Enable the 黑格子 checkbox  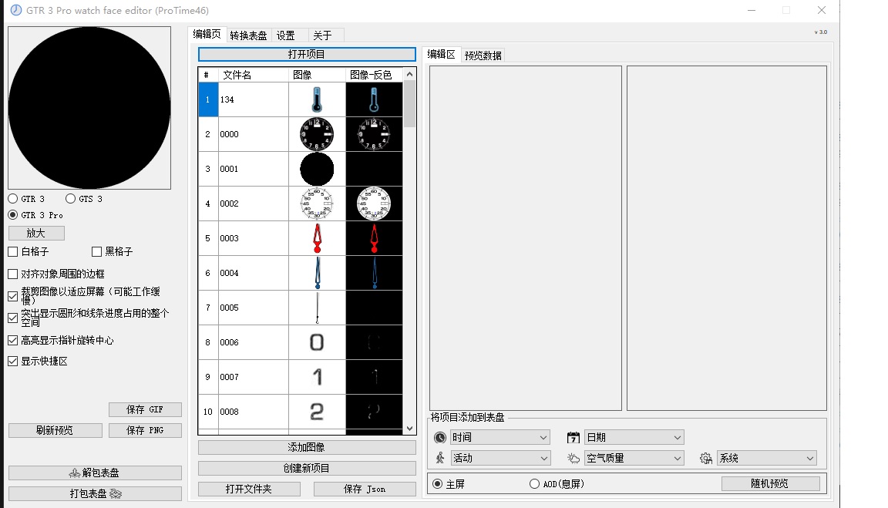pyautogui.click(x=97, y=251)
